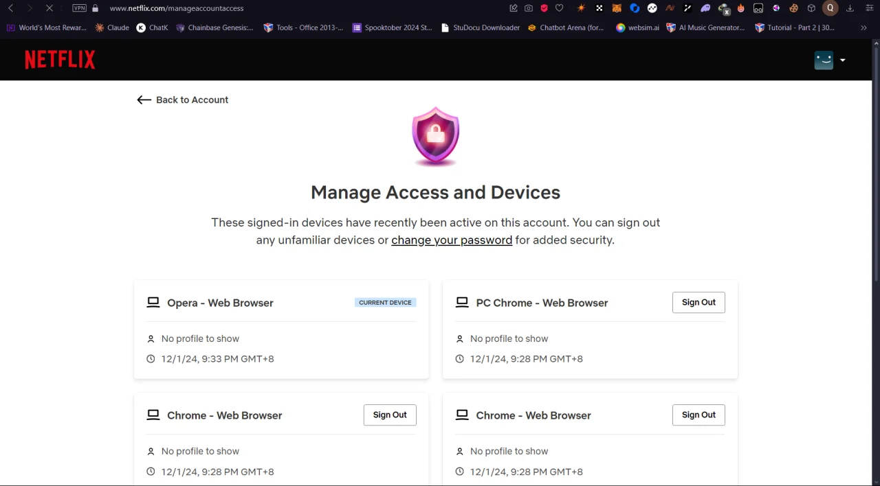The height and width of the screenshot is (486, 880).
Task: Open the ChatK bookmark
Action: [152, 27]
